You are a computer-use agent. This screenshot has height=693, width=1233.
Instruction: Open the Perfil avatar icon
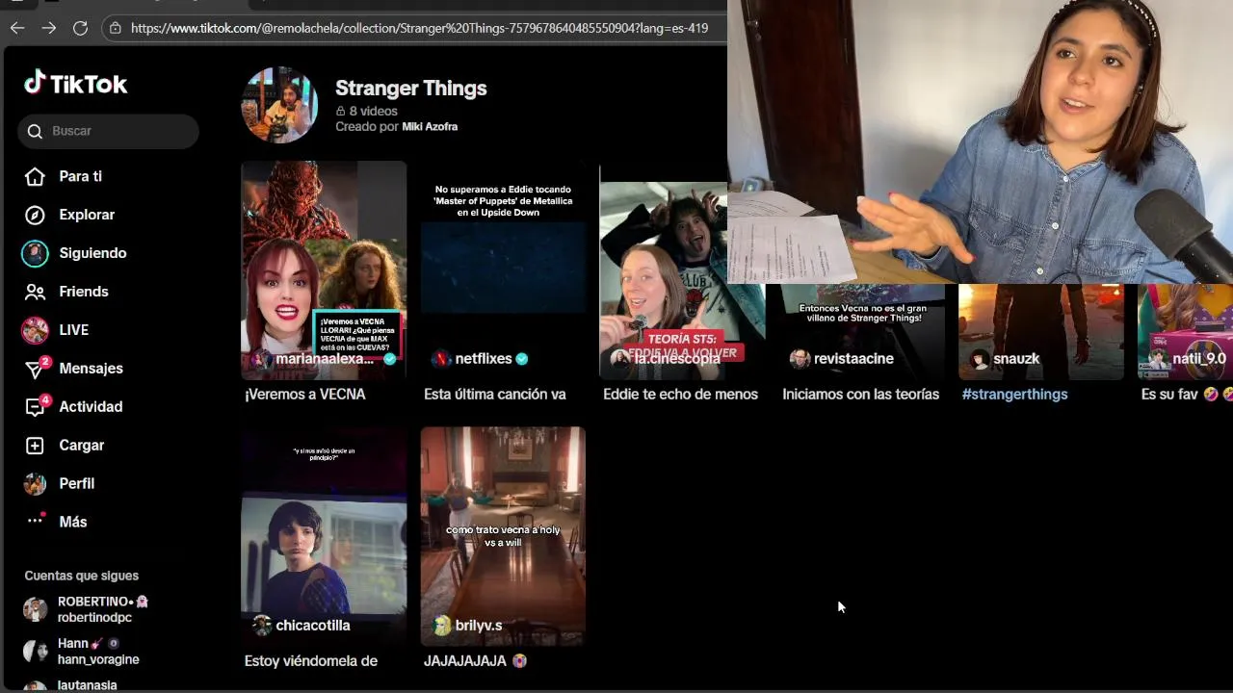click(35, 484)
